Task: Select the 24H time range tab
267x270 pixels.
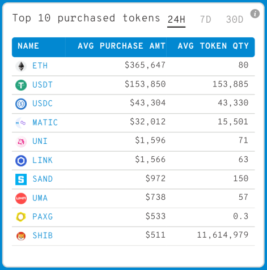Action: pyautogui.click(x=176, y=20)
